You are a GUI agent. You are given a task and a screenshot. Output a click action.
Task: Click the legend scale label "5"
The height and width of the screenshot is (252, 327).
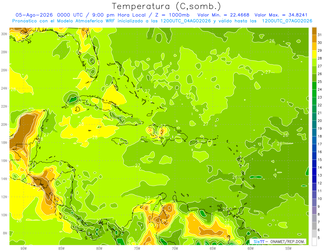pos(319,238)
